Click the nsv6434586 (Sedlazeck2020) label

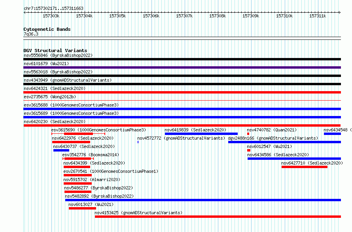click(x=278, y=155)
